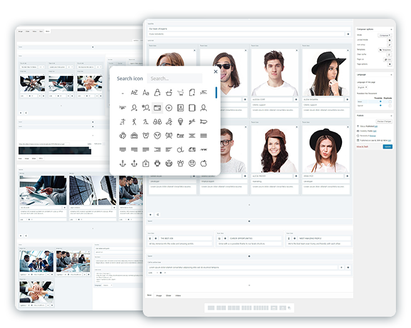Check the Duplicate box in the first language row
The height and width of the screenshot is (328, 411).
point(390,102)
